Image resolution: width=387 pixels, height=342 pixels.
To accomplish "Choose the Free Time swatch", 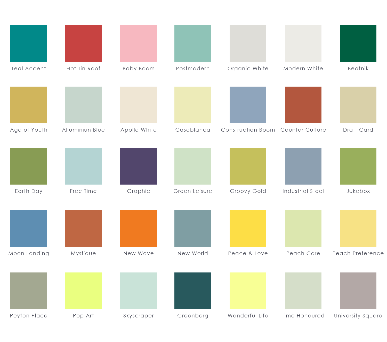I will click(x=83, y=166).
